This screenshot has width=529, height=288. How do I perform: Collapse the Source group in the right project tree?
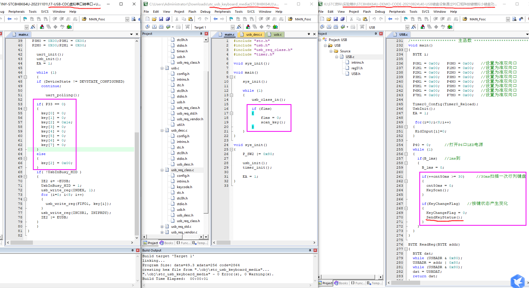(x=331, y=51)
